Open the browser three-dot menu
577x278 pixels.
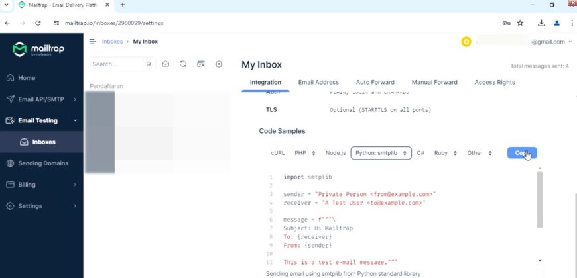[x=572, y=23]
